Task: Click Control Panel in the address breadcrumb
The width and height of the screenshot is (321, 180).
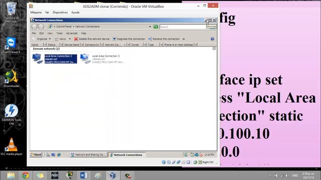Action: coord(64,26)
